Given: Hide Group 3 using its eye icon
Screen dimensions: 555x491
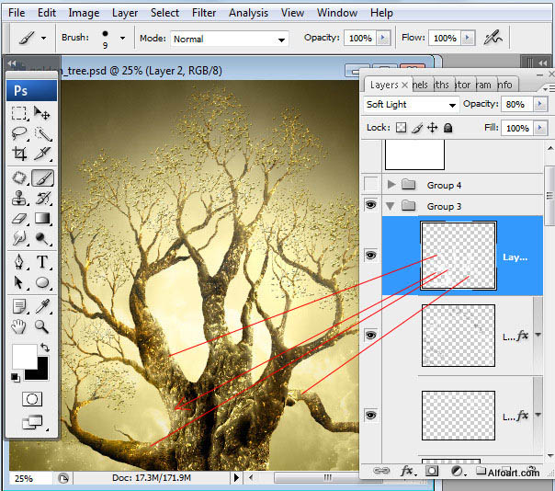Looking at the screenshot, I should coord(370,206).
